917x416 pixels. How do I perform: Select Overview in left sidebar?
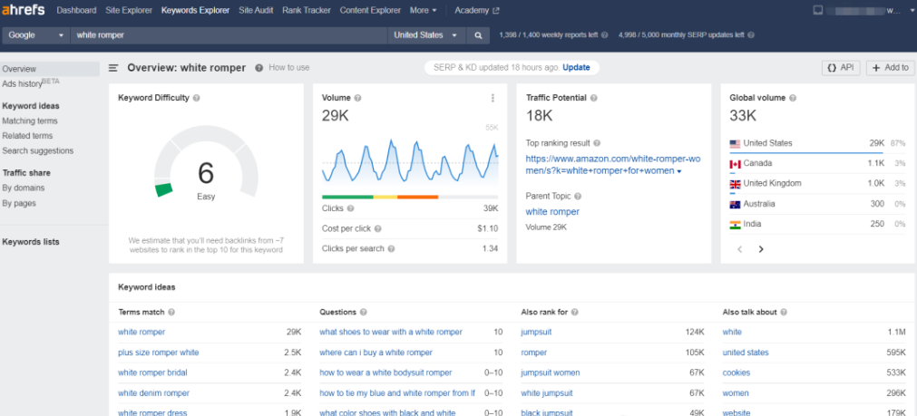(50, 69)
